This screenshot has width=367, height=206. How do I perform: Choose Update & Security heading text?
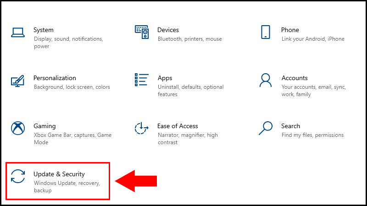click(59, 174)
